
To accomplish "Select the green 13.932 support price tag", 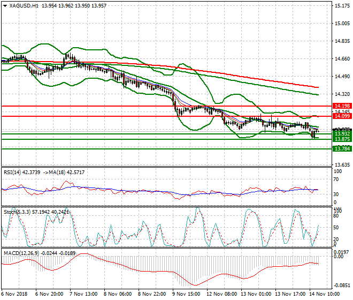I will (x=341, y=133).
